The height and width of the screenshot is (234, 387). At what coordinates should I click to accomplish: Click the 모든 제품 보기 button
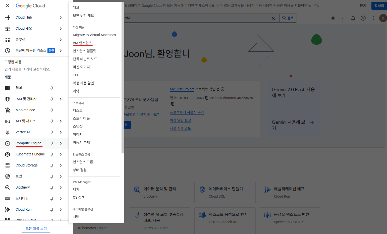point(36,229)
